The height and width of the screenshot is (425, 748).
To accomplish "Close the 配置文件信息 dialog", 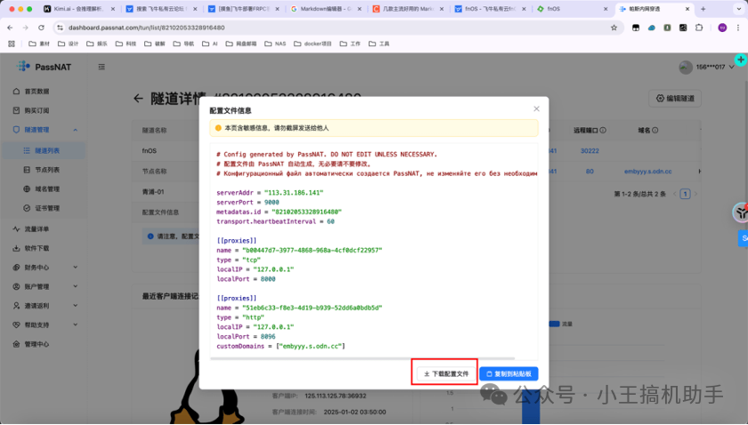I will coord(536,109).
